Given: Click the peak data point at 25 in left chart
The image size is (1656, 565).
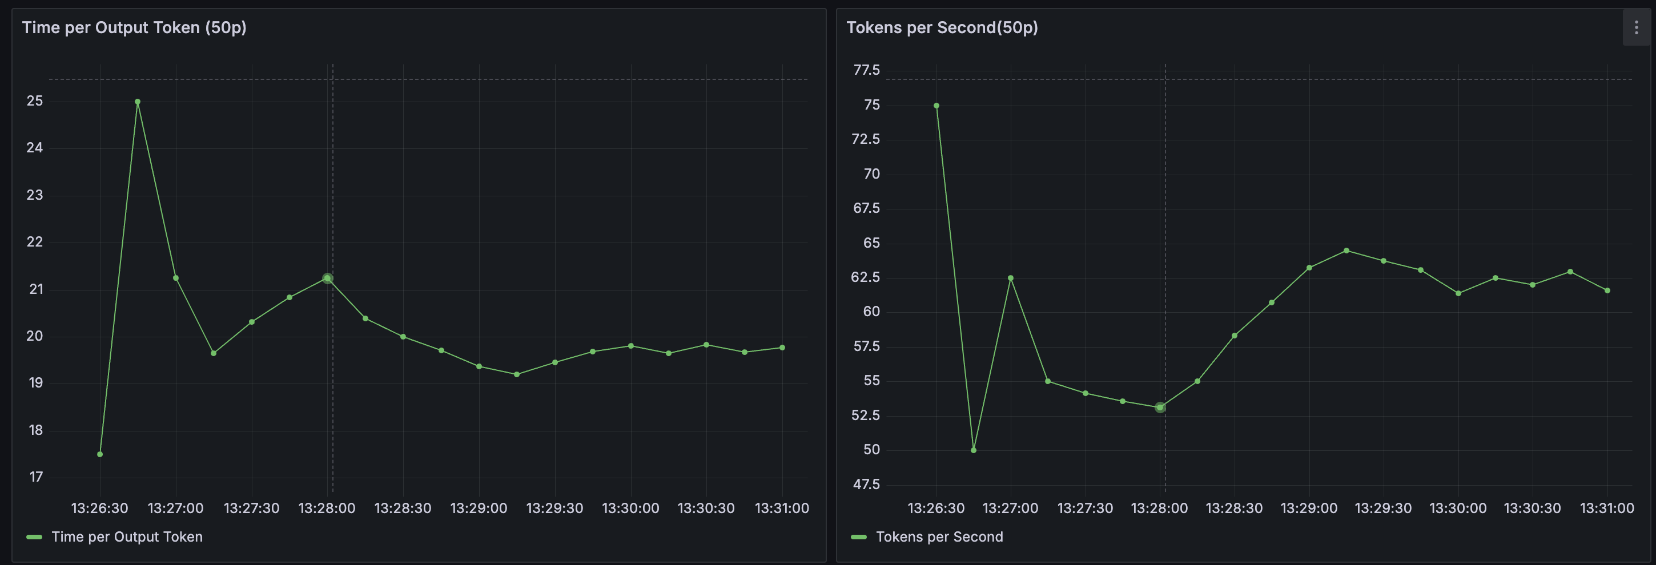Looking at the screenshot, I should pyautogui.click(x=138, y=102).
